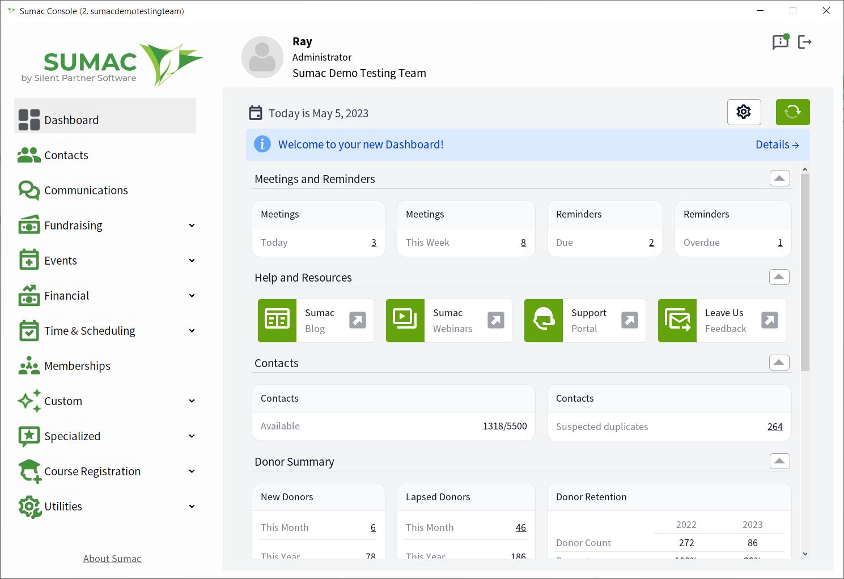Viewport: 844px width, 579px height.
Task: Collapse the Contacts dashboard section
Action: 779,363
